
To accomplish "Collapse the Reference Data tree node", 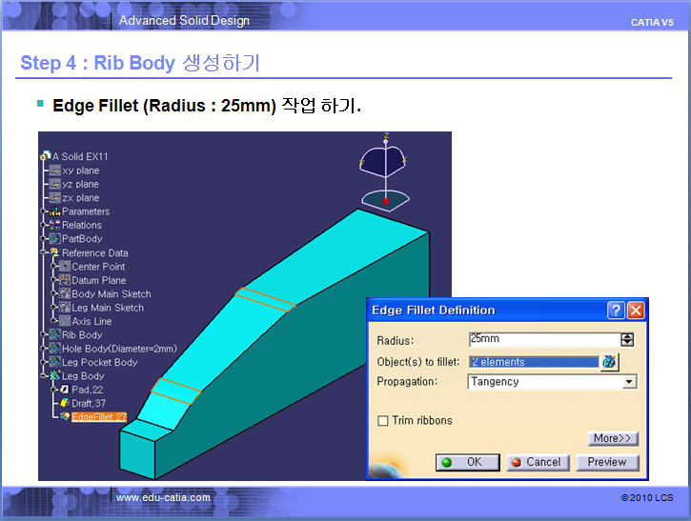I will [44, 253].
